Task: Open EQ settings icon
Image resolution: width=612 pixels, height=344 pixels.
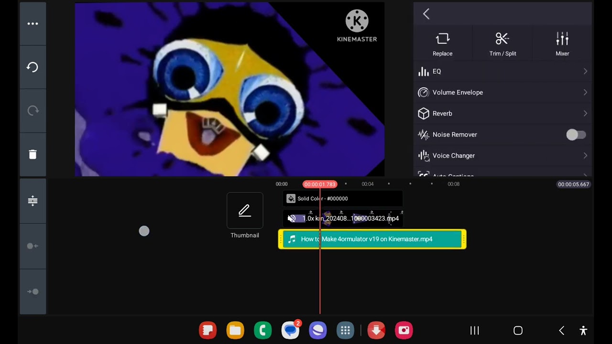Action: coord(423,71)
